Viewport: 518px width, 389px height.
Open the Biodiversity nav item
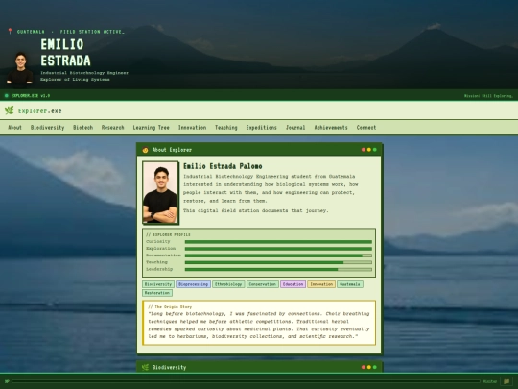[48, 128]
